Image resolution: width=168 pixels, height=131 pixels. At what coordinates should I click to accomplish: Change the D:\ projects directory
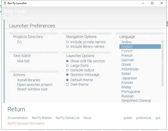pyautogui.click(x=20, y=42)
